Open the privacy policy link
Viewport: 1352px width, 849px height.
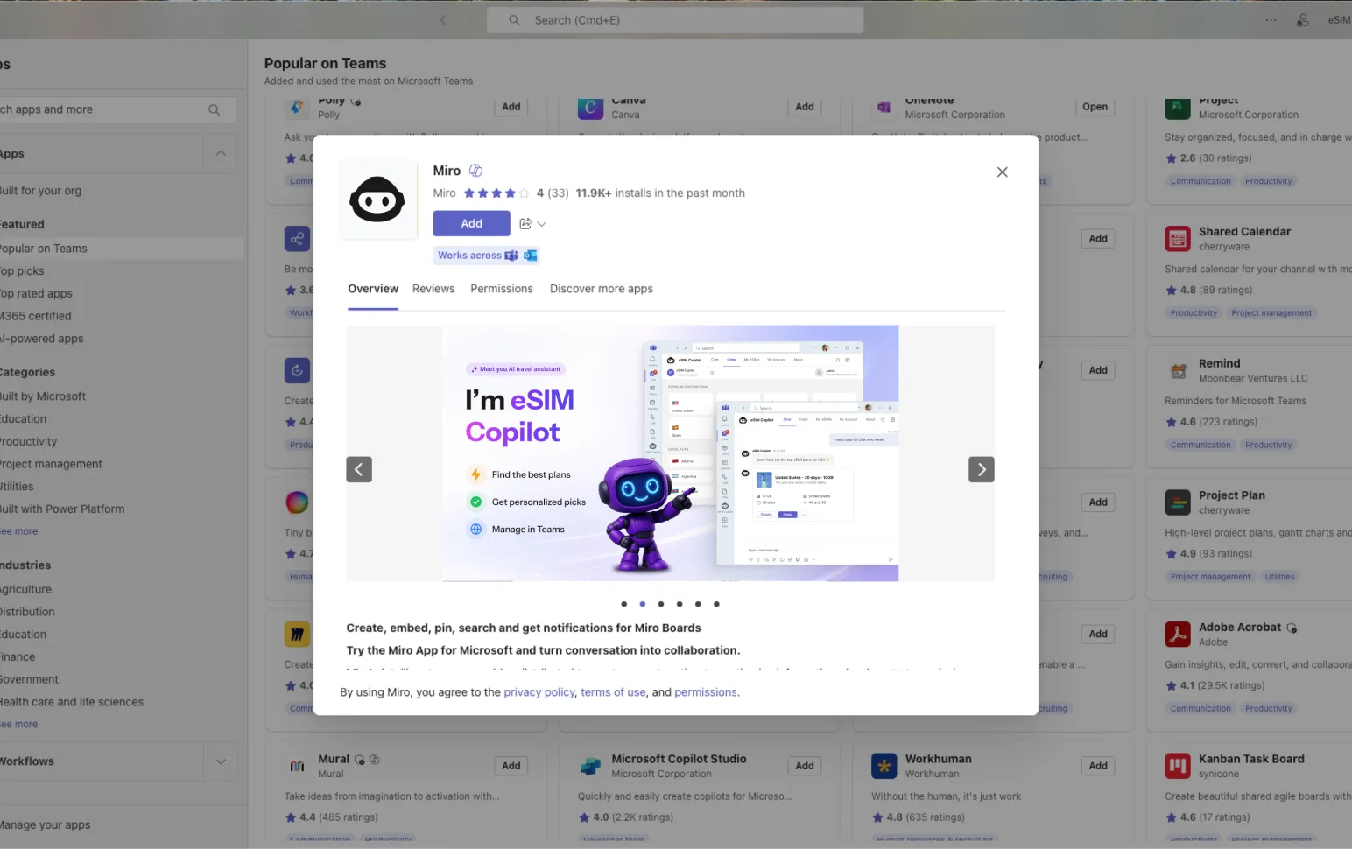click(x=539, y=692)
